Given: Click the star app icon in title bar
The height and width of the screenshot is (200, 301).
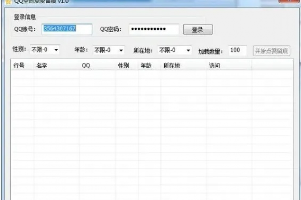Looking at the screenshot, I should 8,2.
